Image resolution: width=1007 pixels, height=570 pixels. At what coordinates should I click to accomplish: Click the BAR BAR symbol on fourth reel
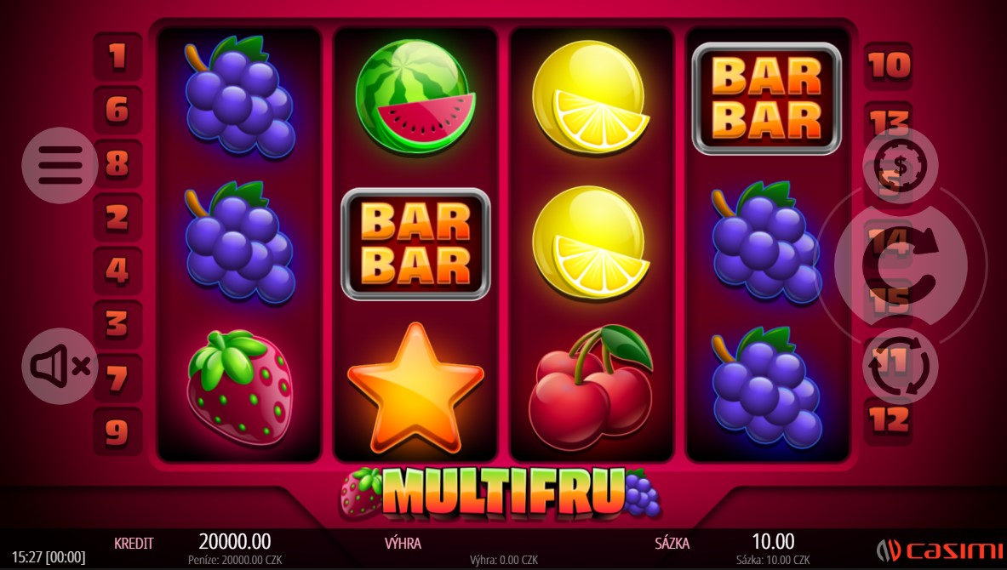[x=767, y=99]
